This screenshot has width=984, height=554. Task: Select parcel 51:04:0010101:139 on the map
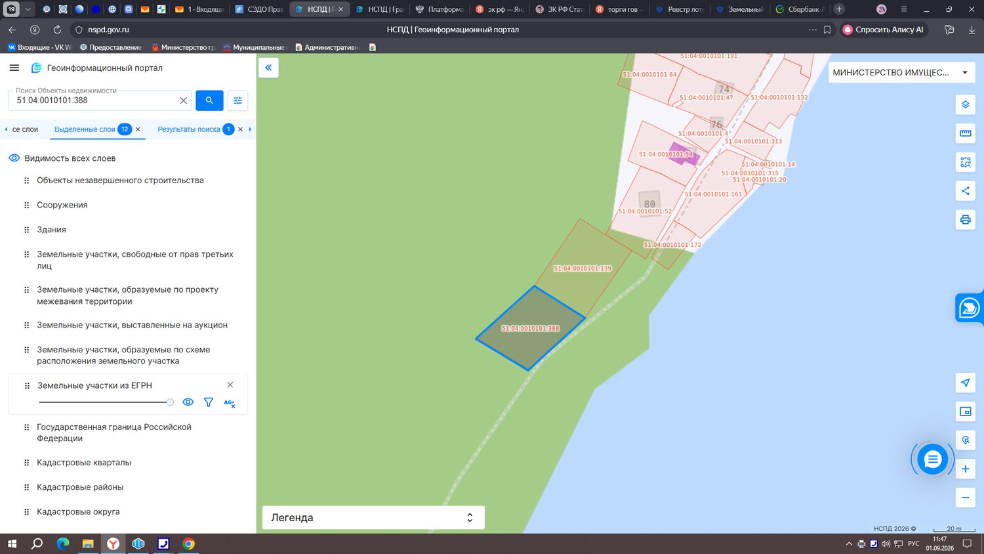(x=583, y=268)
